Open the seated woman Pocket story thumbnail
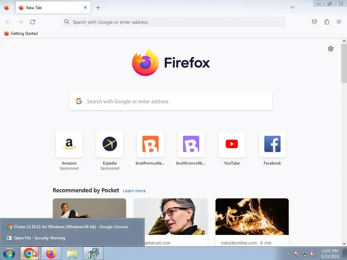 (89, 208)
